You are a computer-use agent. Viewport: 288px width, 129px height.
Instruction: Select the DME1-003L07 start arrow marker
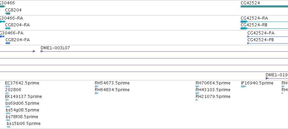click(x=42, y=51)
